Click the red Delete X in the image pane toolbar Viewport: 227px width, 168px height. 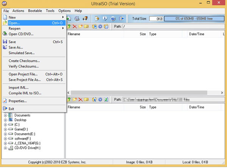75,27
